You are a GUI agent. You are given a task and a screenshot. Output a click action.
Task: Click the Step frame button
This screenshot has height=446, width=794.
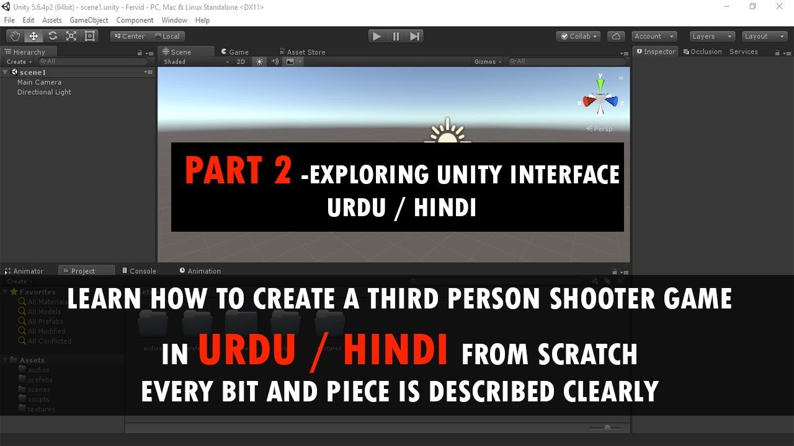pos(415,36)
